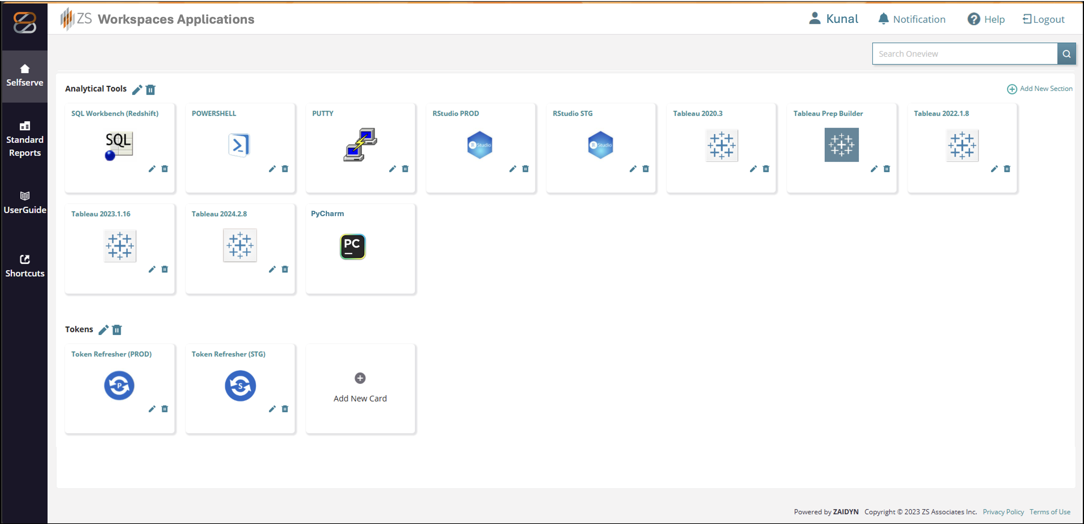Image resolution: width=1084 pixels, height=524 pixels.
Task: Delete the Tableau 2020.3 card
Action: click(x=766, y=169)
